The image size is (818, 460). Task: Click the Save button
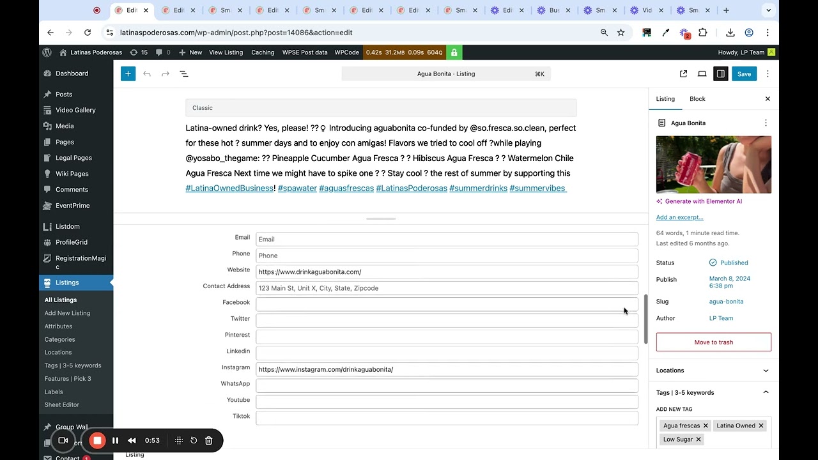pyautogui.click(x=744, y=73)
